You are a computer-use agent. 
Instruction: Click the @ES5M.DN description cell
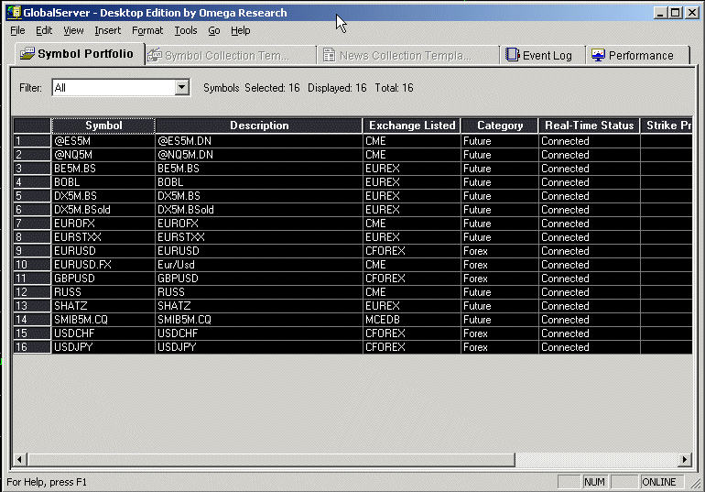click(x=259, y=141)
